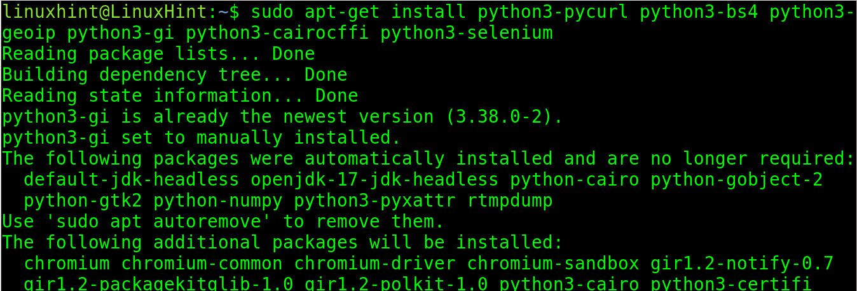Click python3-selenium on second command line
Viewport: 857px width, 291px height.
pos(467,33)
